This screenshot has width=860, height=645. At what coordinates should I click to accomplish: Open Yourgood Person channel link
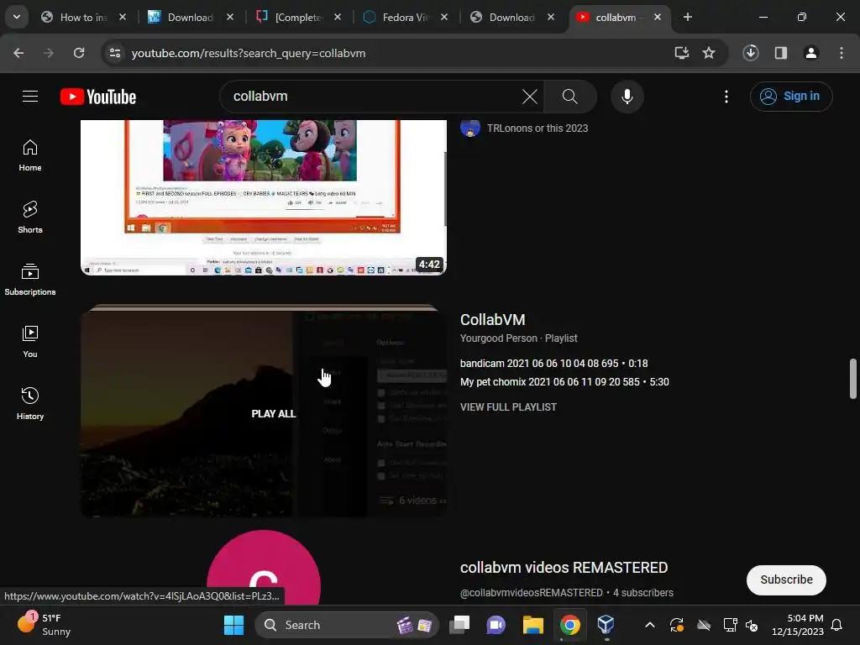tap(499, 338)
